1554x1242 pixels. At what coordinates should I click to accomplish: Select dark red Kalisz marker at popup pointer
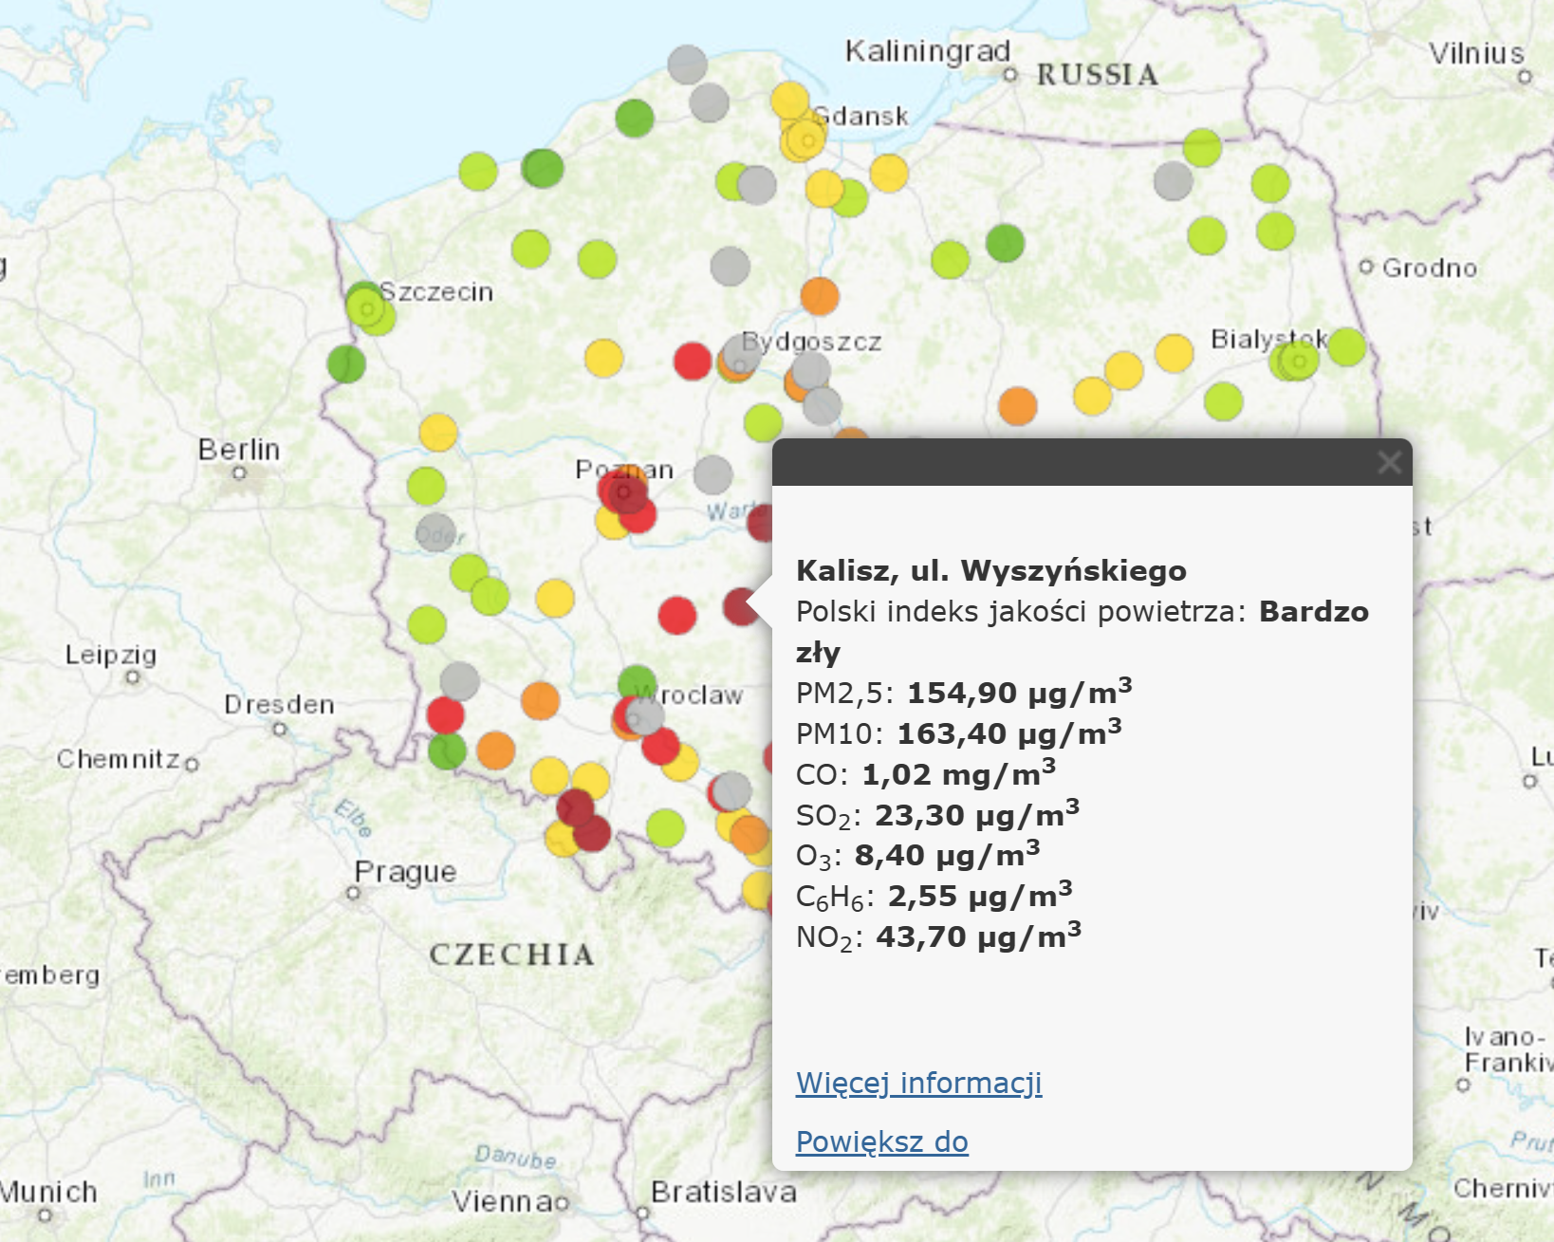pos(740,606)
